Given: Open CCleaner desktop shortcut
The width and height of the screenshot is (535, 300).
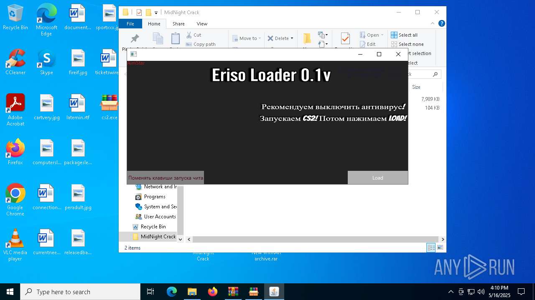Looking at the screenshot, I should coord(15,62).
